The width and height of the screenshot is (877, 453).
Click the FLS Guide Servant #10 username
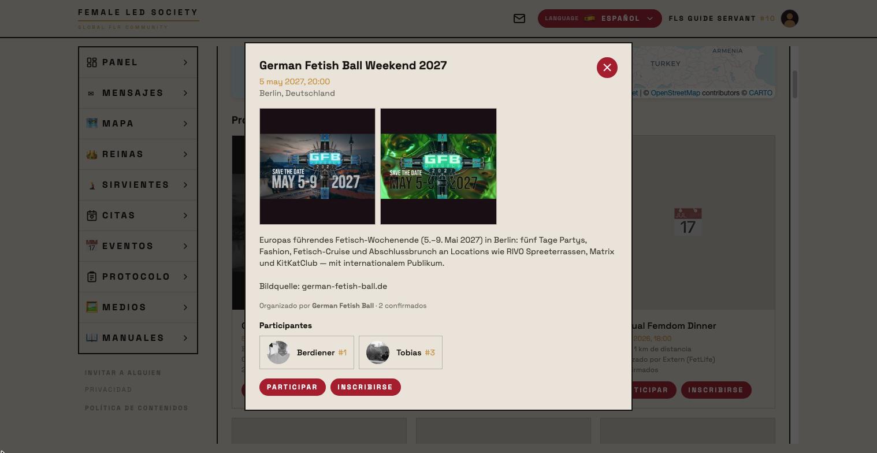point(722,18)
